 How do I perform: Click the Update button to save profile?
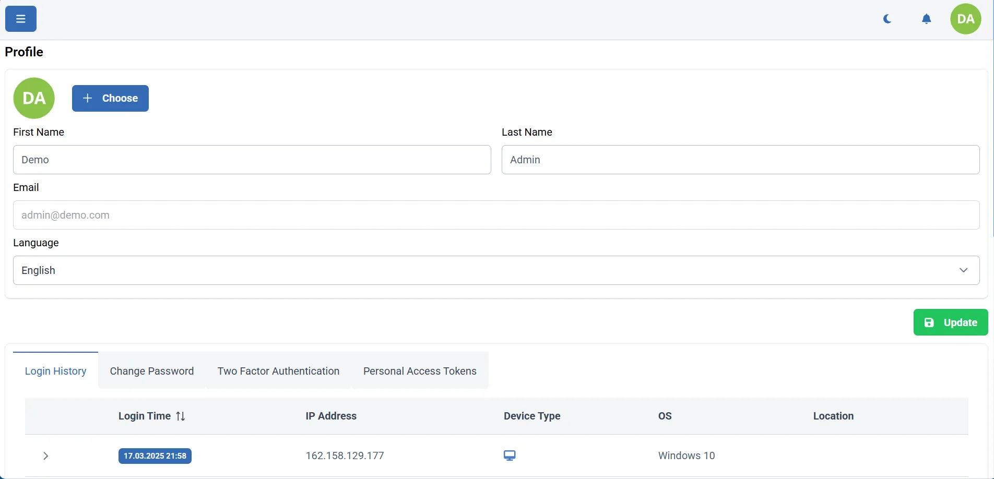pyautogui.click(x=950, y=322)
